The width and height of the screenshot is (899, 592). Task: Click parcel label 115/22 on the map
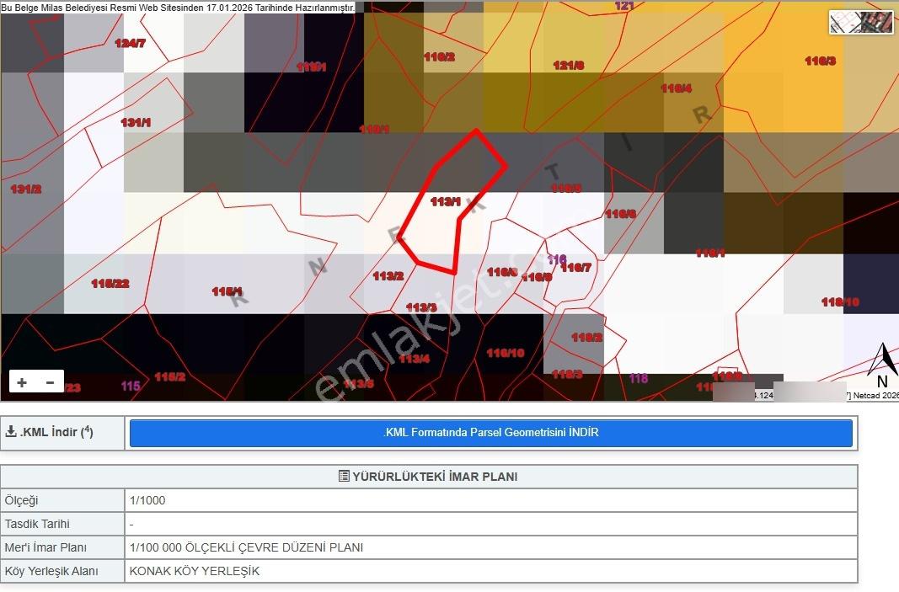110,283
